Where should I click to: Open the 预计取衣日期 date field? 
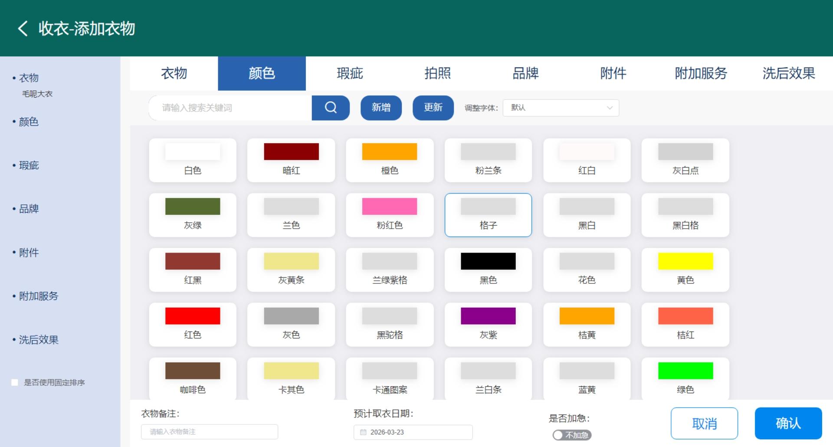coord(413,432)
